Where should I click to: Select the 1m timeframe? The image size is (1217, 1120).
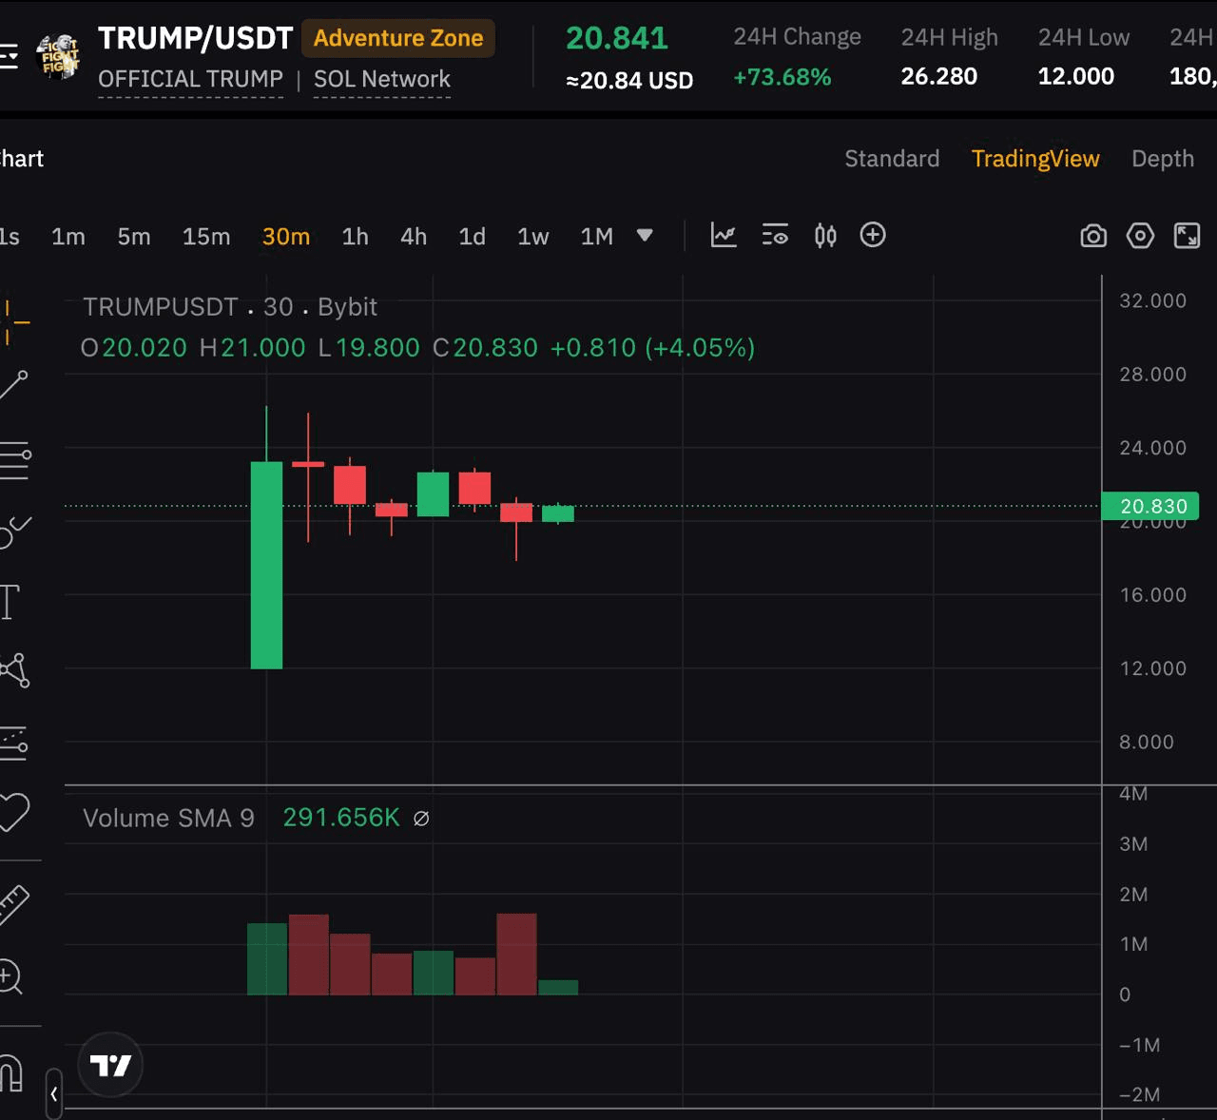68,237
